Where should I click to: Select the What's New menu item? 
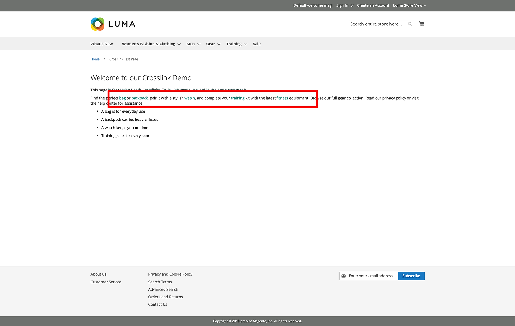[x=101, y=44]
